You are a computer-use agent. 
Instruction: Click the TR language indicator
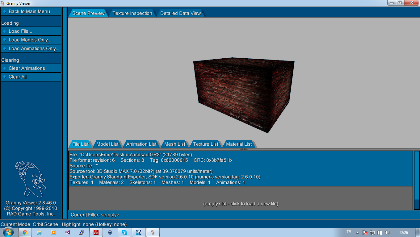coord(349,232)
